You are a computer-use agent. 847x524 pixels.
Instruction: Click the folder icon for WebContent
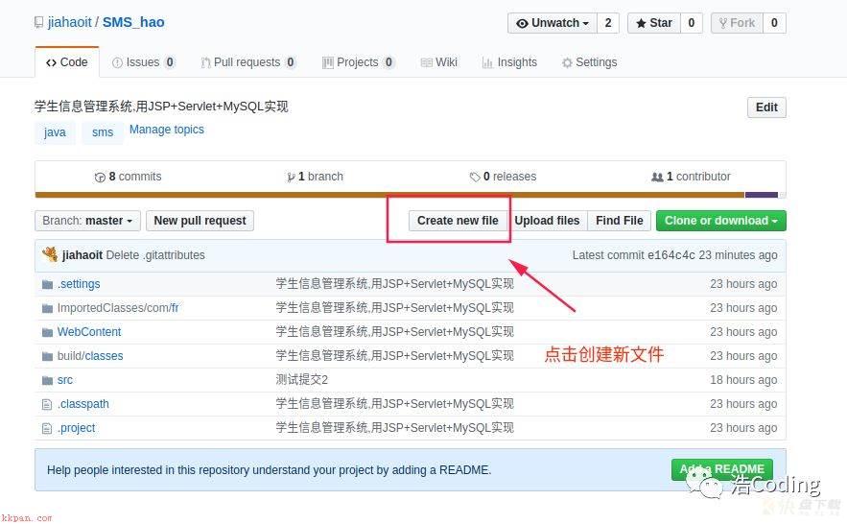point(48,332)
